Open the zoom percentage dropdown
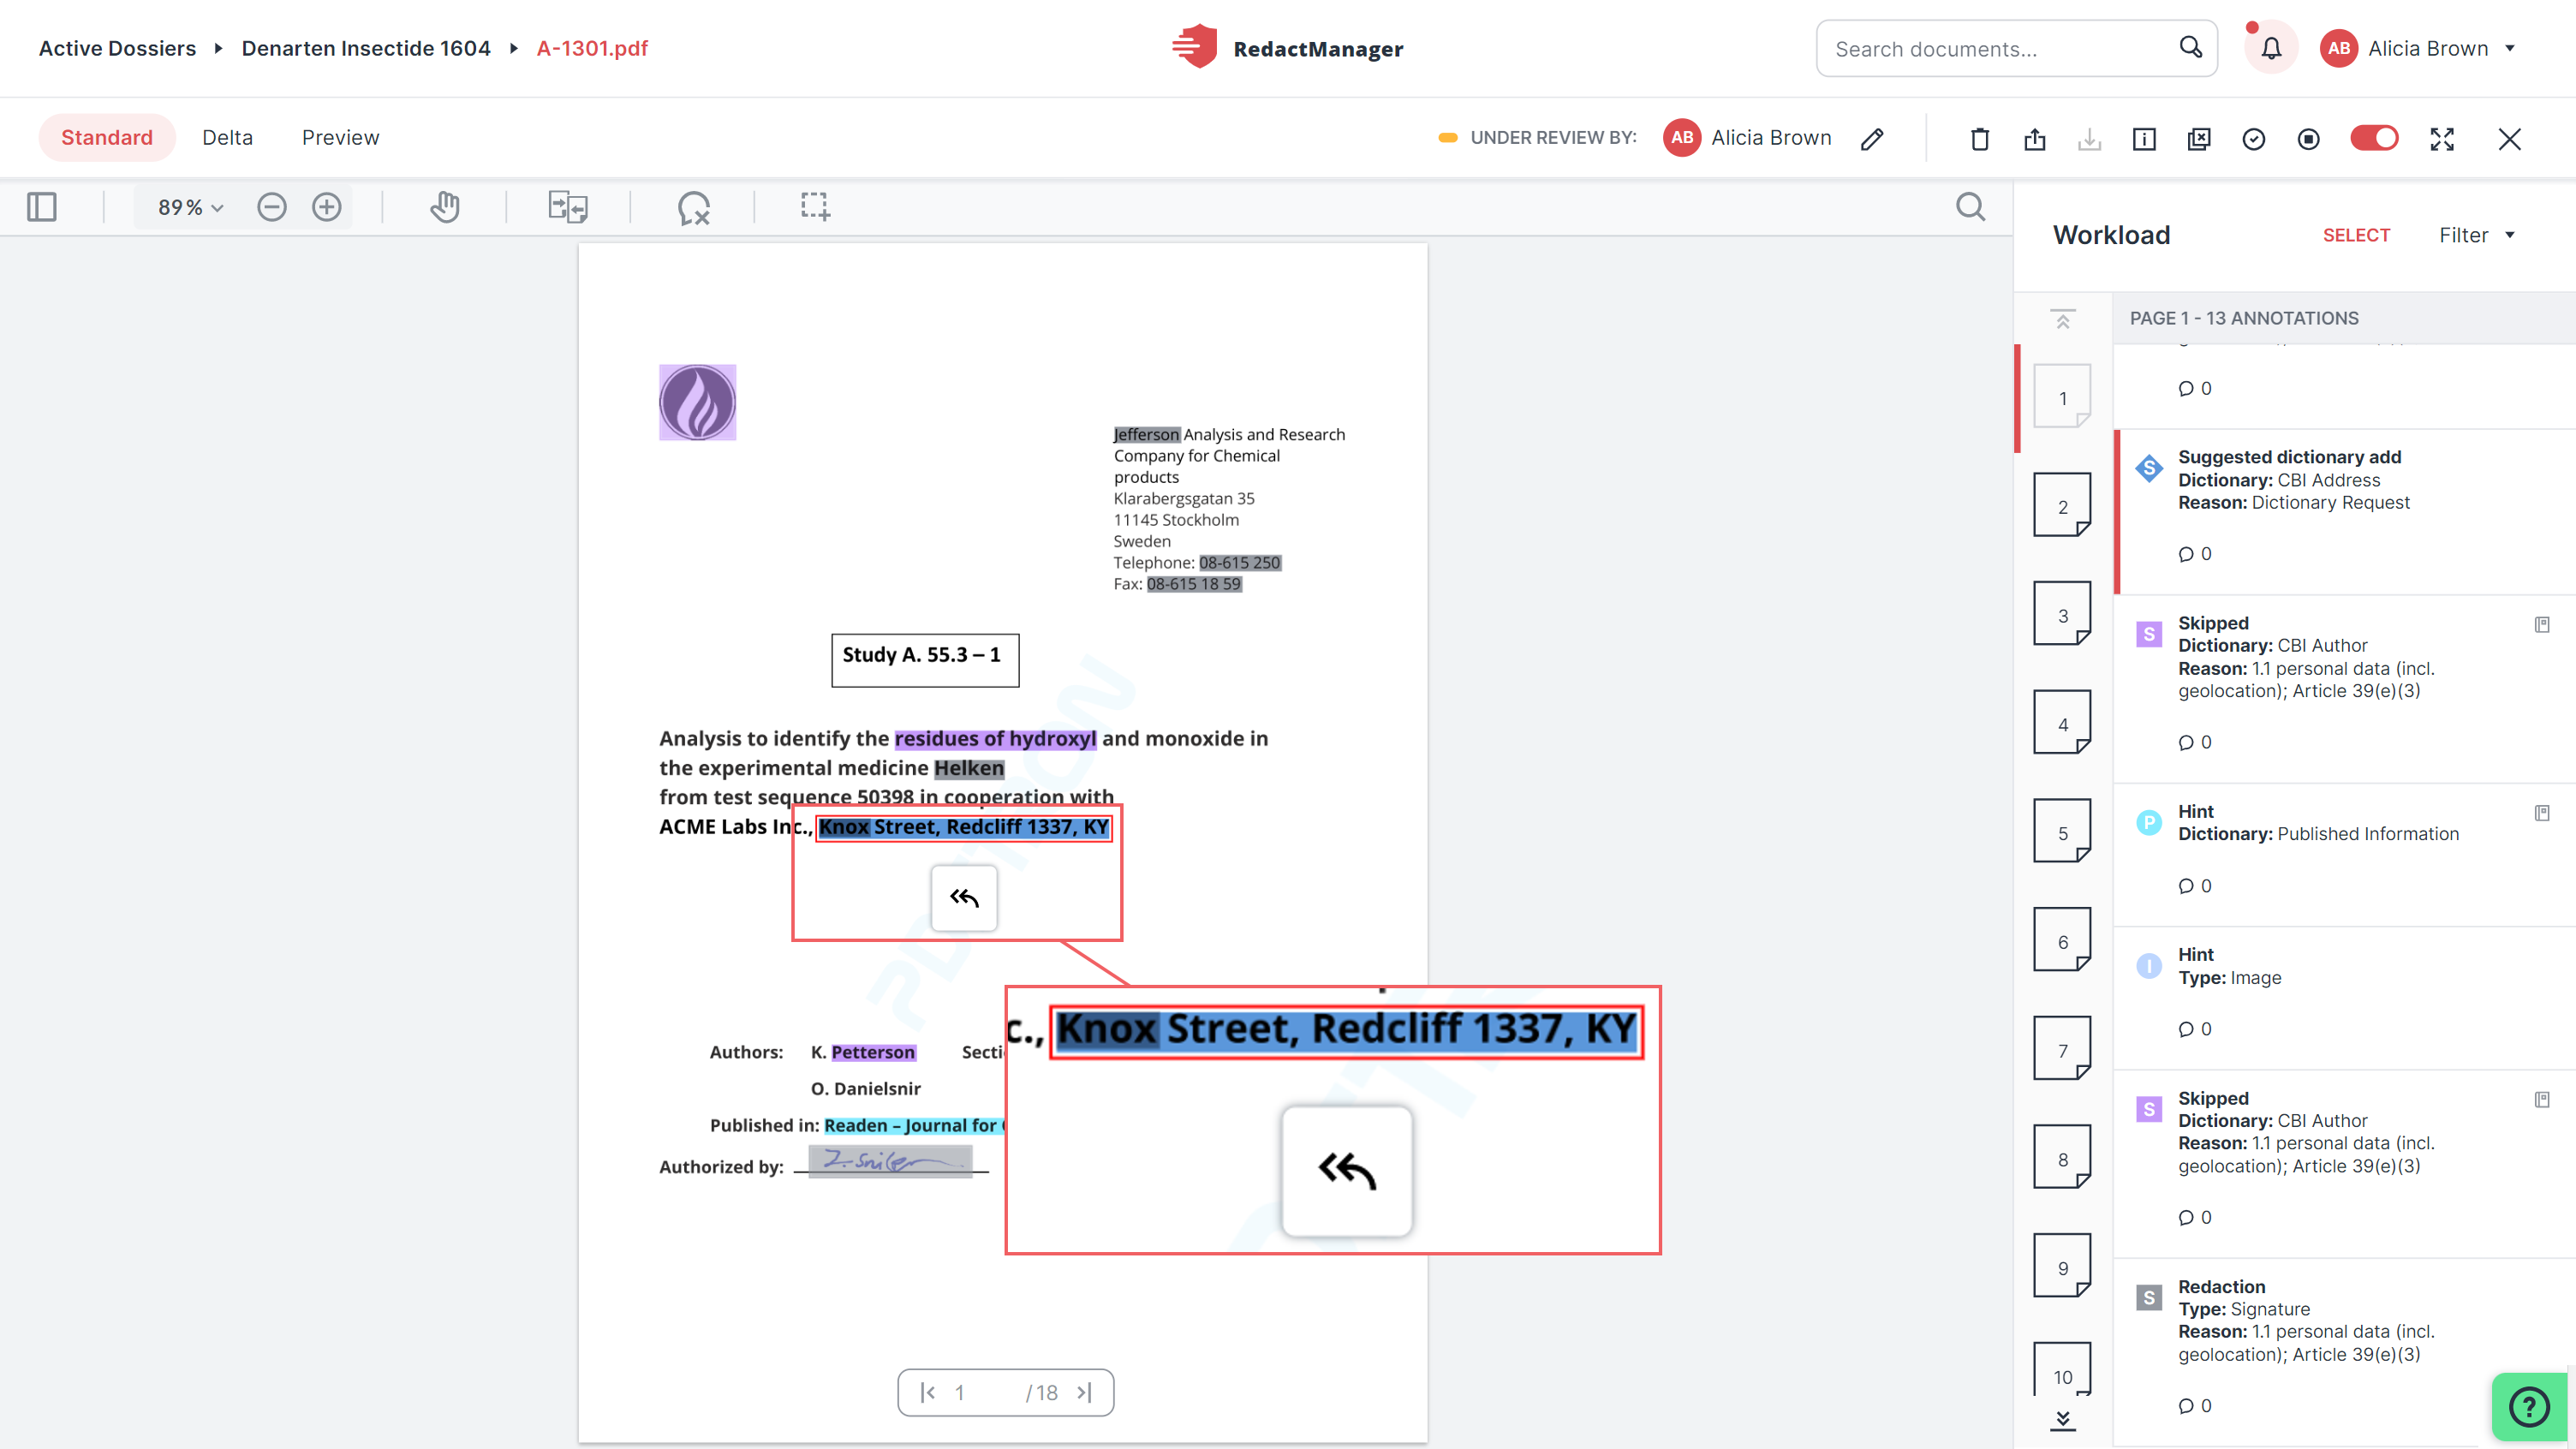Image resolution: width=2576 pixels, height=1449 pixels. pyautogui.click(x=190, y=207)
